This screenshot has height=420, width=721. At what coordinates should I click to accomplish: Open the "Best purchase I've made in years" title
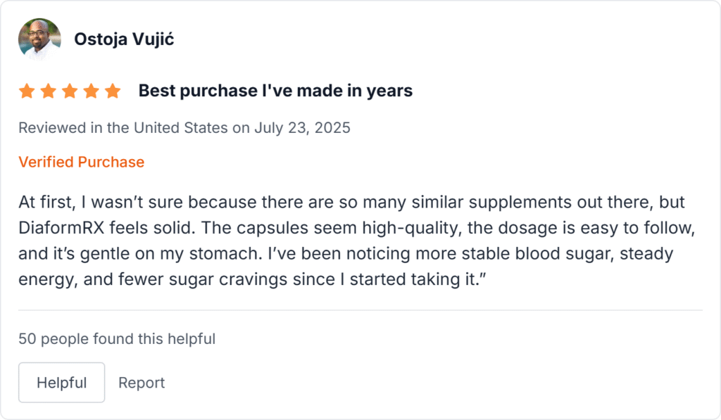click(275, 91)
